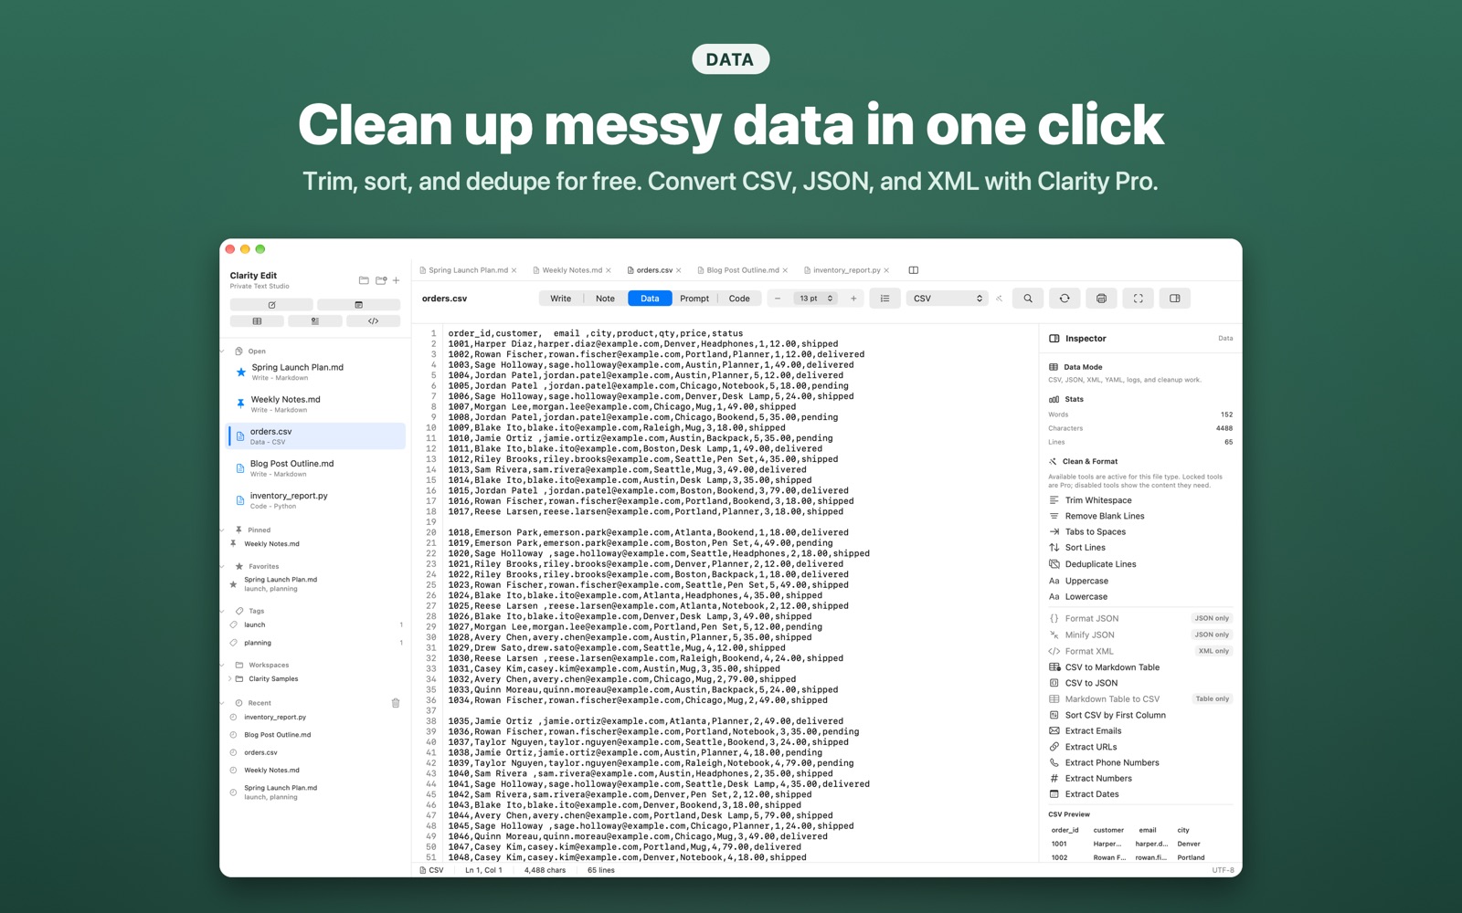
Task: Open the search magnifier in the toolbar
Action: coord(1028,299)
